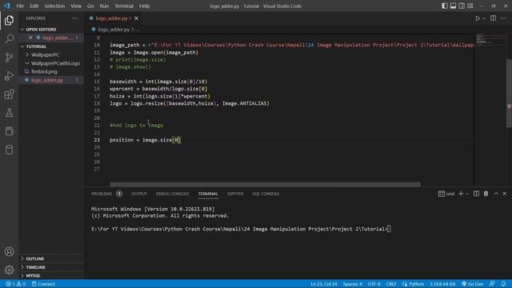Run the Python file with play button
This screenshot has height=288, width=512.
[478, 18]
